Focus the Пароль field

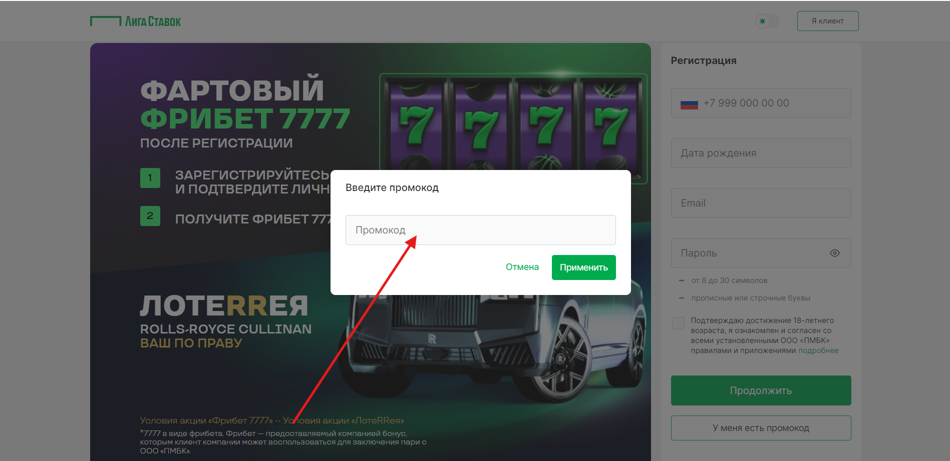pos(761,253)
